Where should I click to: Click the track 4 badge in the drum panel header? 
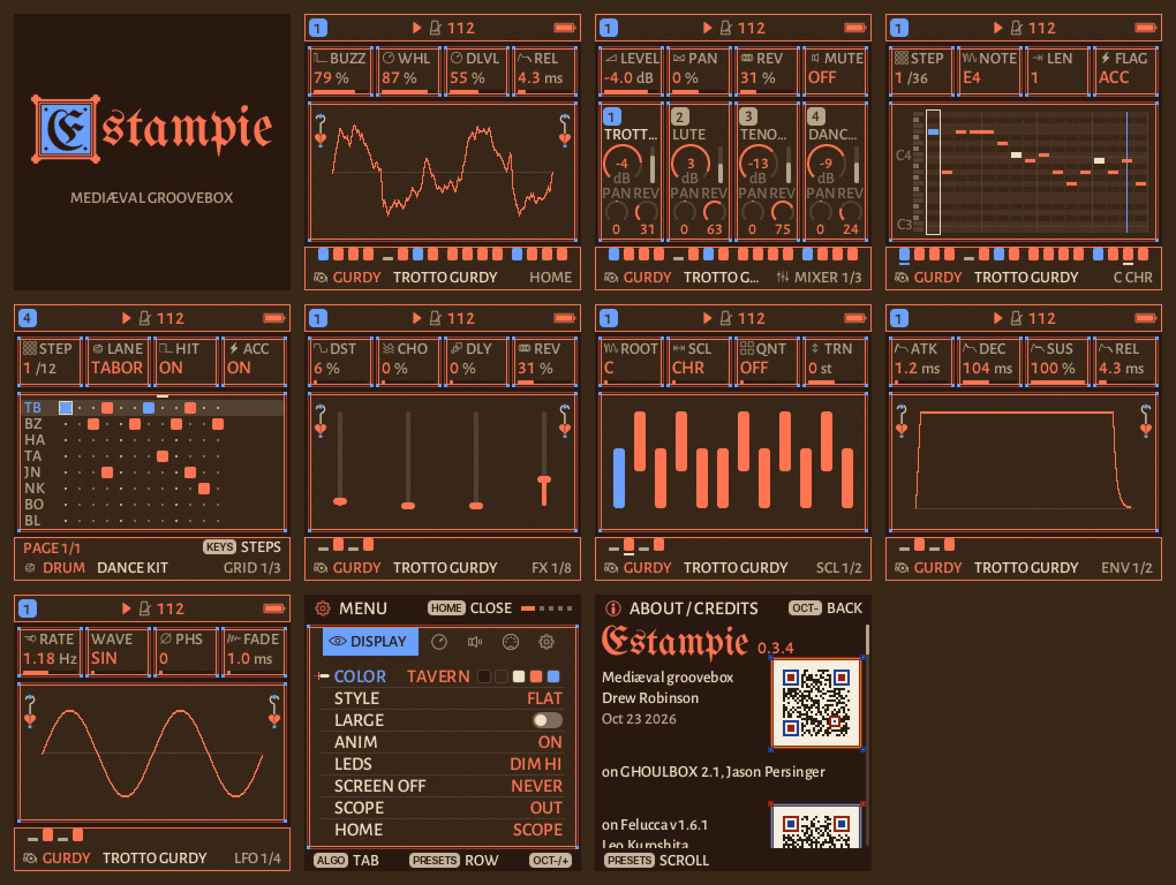click(x=28, y=318)
